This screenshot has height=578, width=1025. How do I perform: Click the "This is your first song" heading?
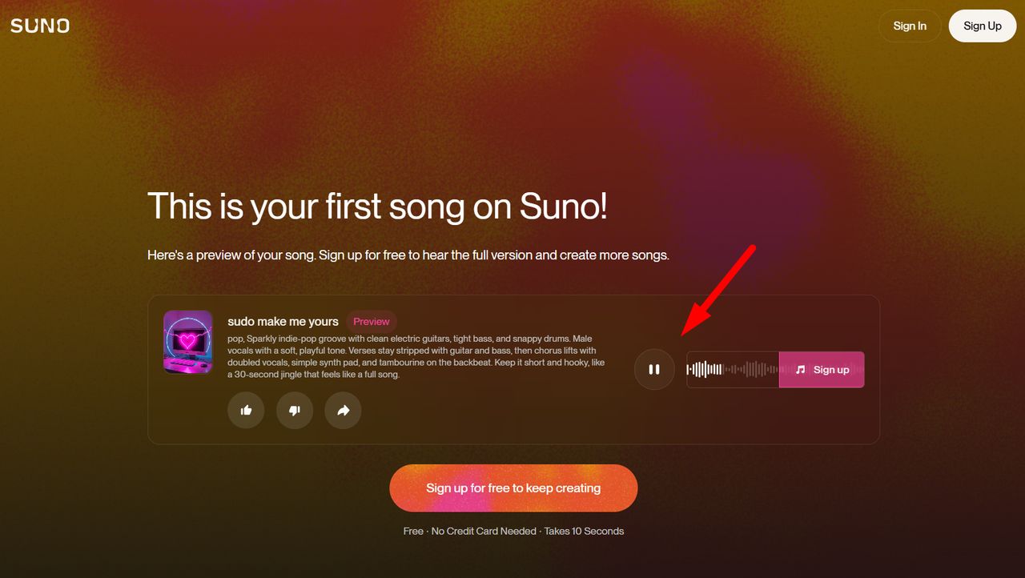(377, 206)
